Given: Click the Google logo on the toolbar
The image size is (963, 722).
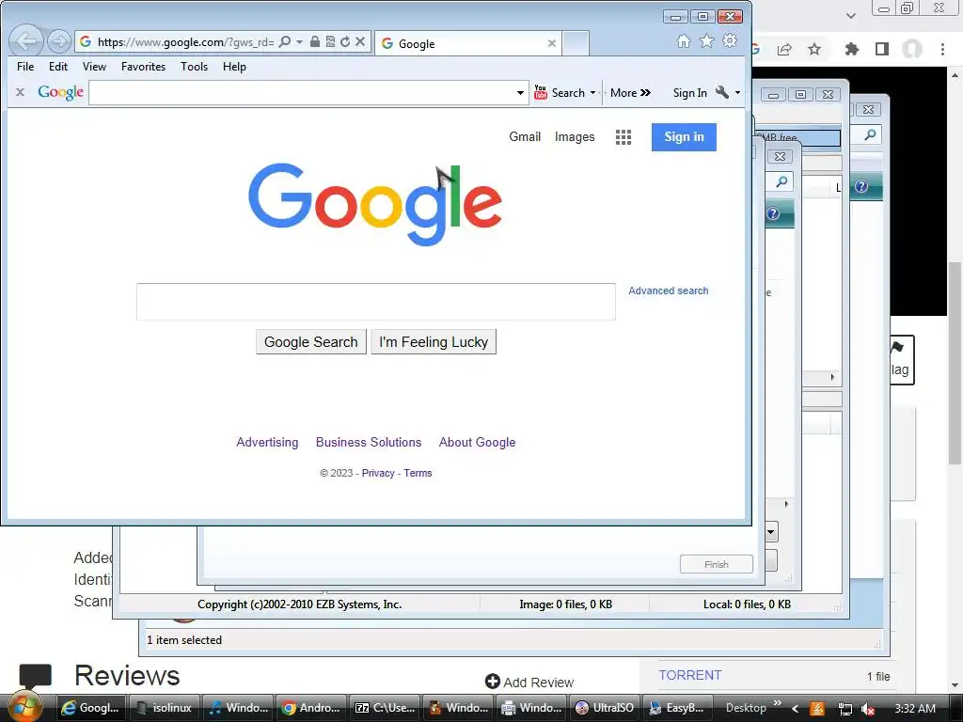Looking at the screenshot, I should [x=61, y=93].
